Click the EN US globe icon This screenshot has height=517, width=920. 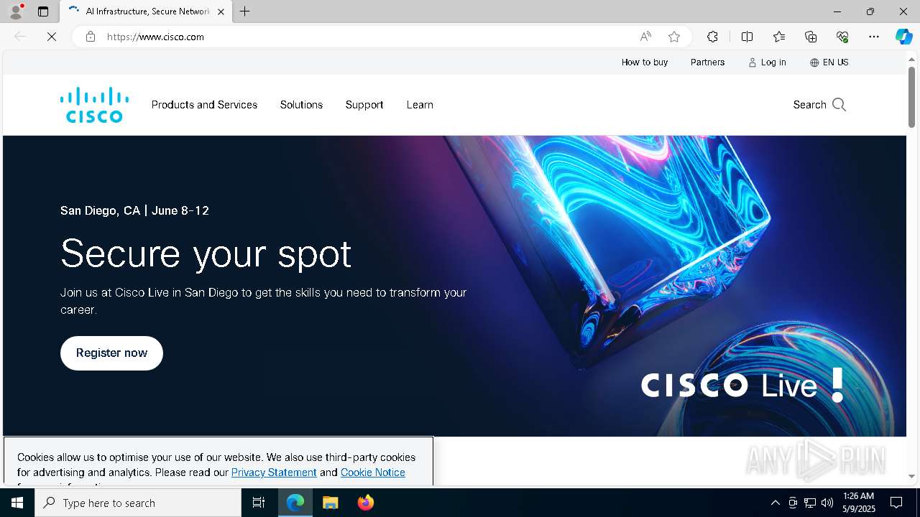[814, 62]
